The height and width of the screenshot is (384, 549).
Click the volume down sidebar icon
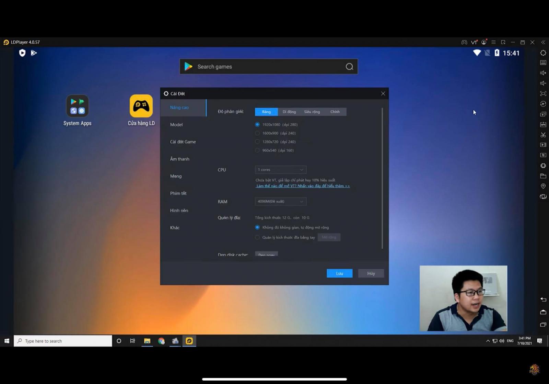pyautogui.click(x=543, y=83)
